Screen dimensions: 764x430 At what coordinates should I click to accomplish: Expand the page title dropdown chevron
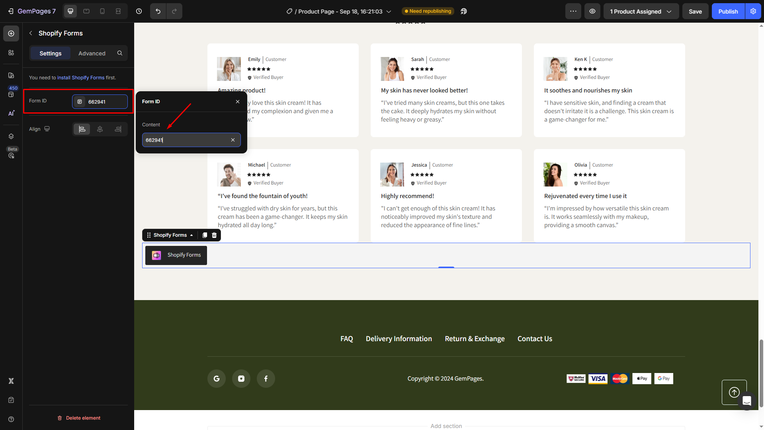click(389, 12)
